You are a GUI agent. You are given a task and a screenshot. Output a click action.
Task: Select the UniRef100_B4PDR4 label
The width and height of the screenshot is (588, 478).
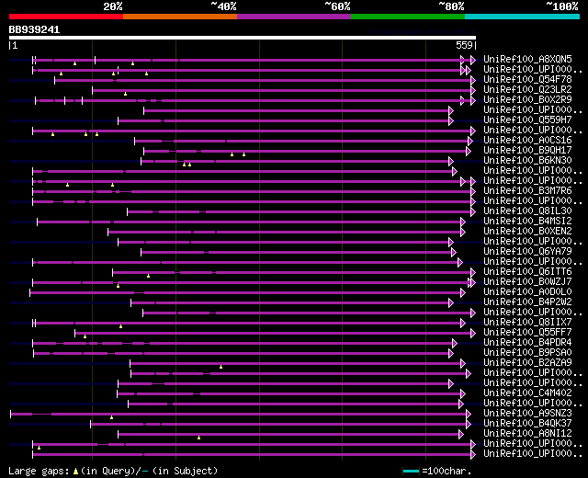[527, 343]
